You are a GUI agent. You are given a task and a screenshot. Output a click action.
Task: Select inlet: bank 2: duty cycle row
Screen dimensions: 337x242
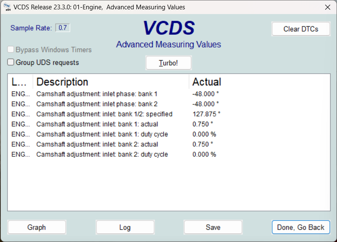pos(102,155)
